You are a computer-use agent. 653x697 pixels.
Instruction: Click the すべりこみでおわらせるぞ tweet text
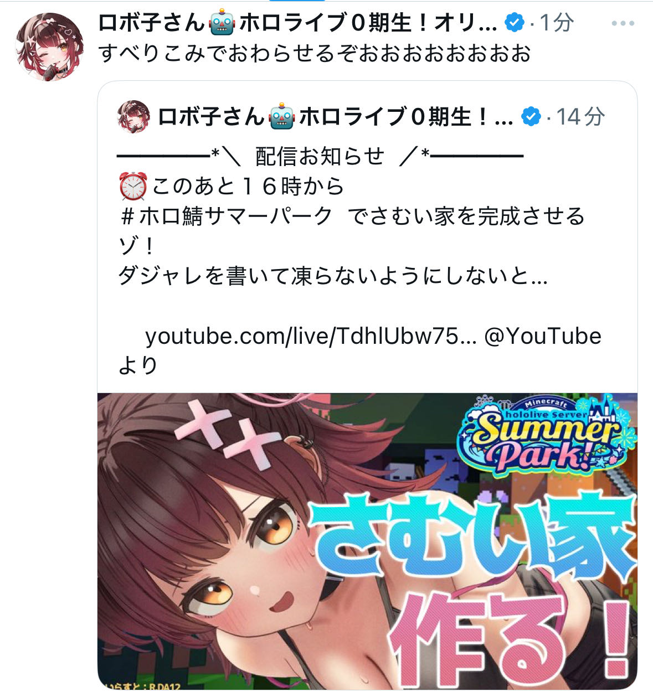[315, 53]
